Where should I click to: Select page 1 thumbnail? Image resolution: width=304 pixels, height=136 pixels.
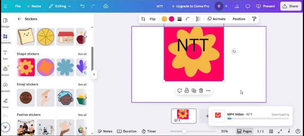184,116
